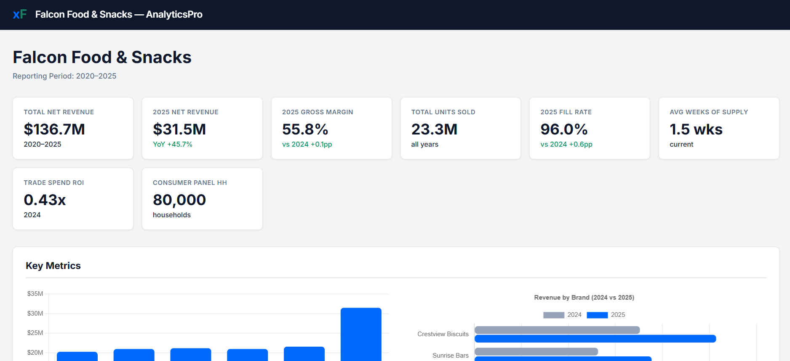
Task: Click the households caption under Consumer Panel
Action: click(x=172, y=215)
